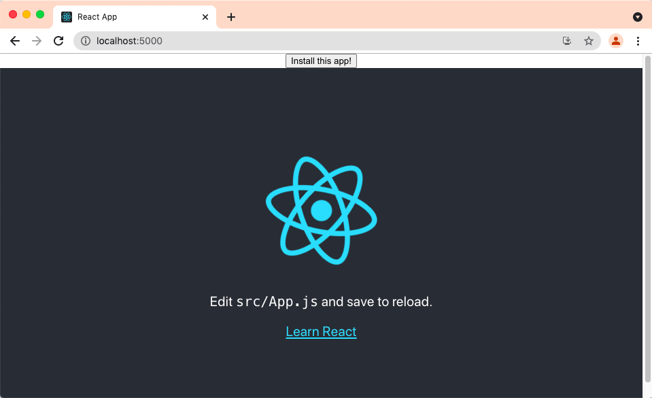Screen dimensions: 652x398
Task: Click the Install this app! button
Action: coord(321,61)
